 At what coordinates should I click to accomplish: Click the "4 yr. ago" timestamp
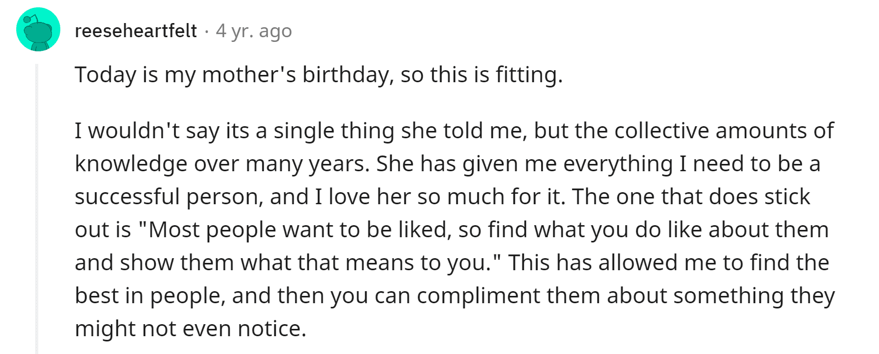[x=254, y=31]
